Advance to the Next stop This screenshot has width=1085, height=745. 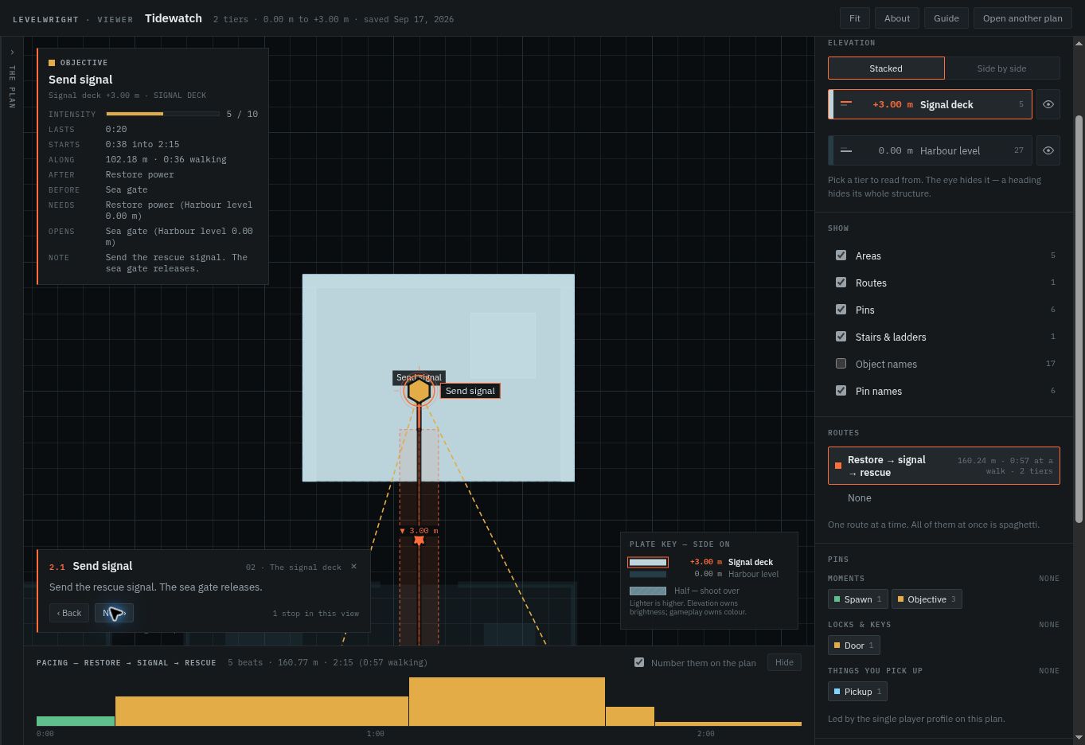tap(114, 613)
